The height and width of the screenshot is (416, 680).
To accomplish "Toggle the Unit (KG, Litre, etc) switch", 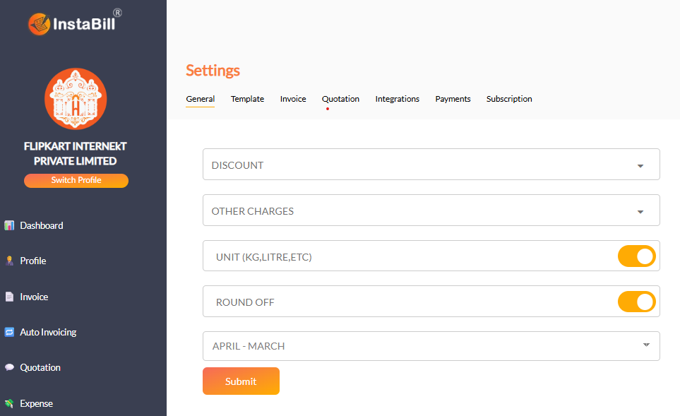I will (636, 256).
